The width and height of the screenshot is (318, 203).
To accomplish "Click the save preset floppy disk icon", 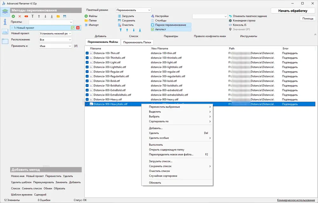I will point(65,16).
